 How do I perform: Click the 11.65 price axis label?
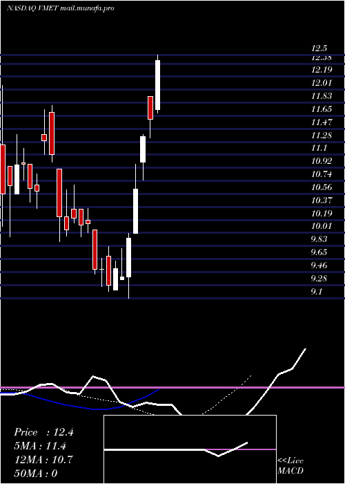click(322, 109)
